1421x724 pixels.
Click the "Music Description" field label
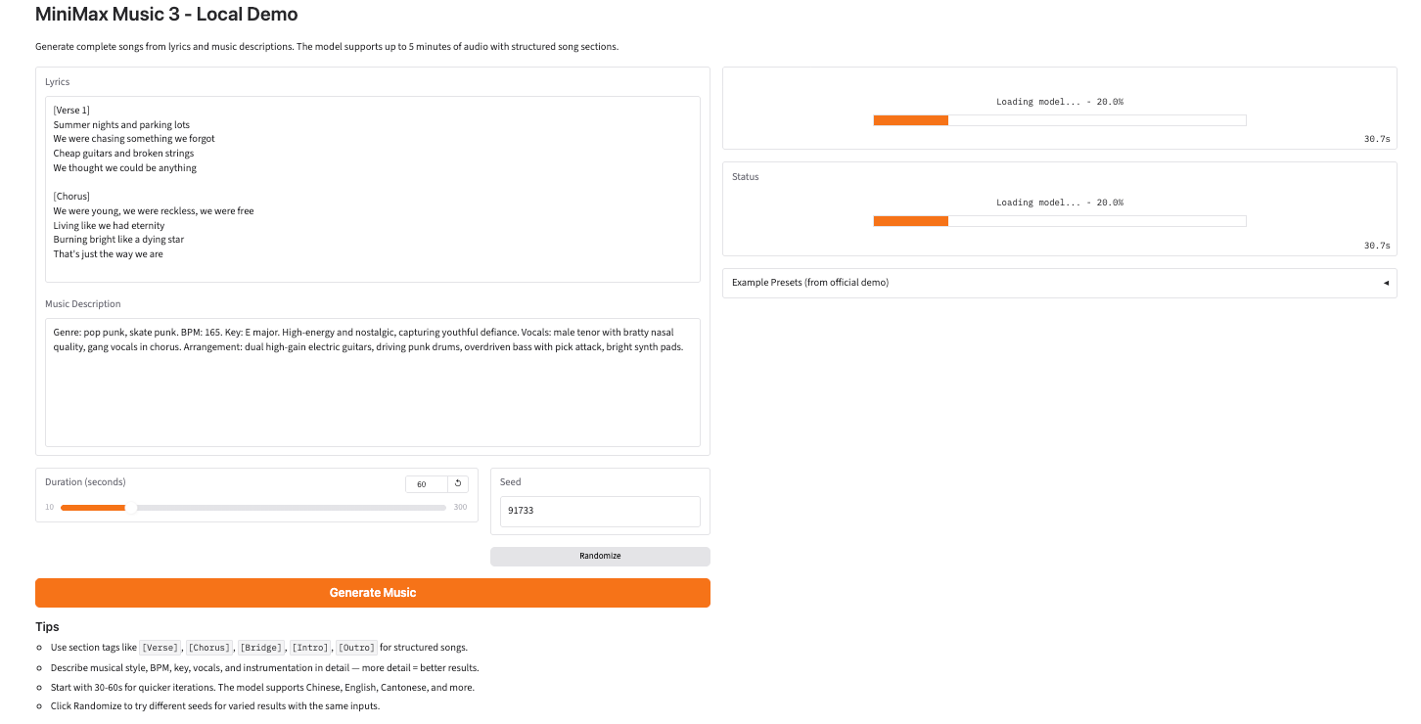pos(83,304)
